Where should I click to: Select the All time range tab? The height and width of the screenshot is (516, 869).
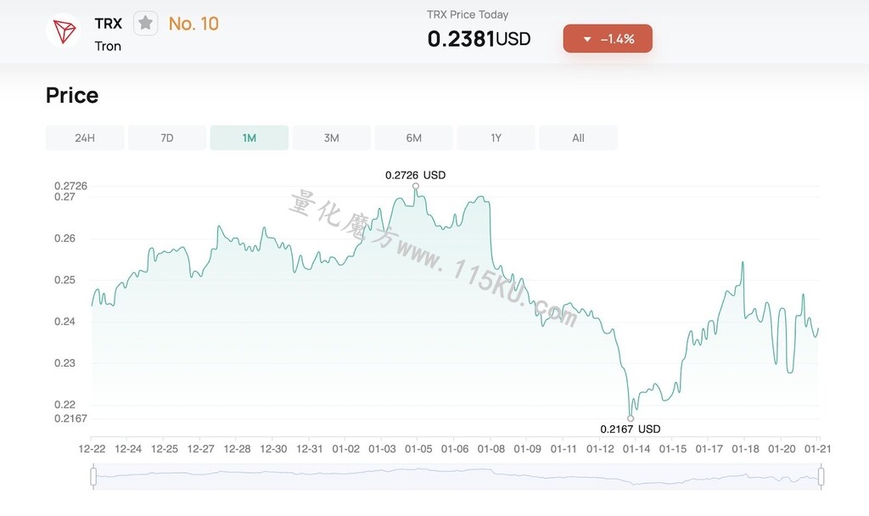[578, 138]
